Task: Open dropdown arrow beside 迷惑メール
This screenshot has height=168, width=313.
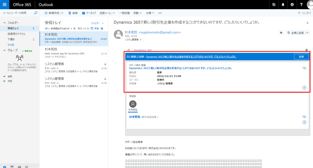Action: tap(114, 13)
